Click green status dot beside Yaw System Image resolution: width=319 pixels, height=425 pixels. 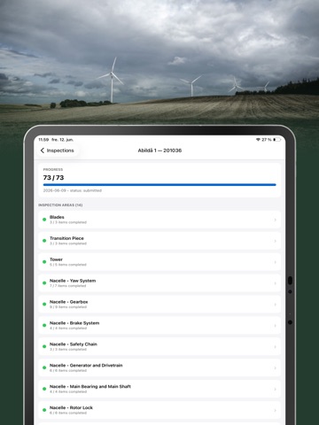click(x=44, y=283)
